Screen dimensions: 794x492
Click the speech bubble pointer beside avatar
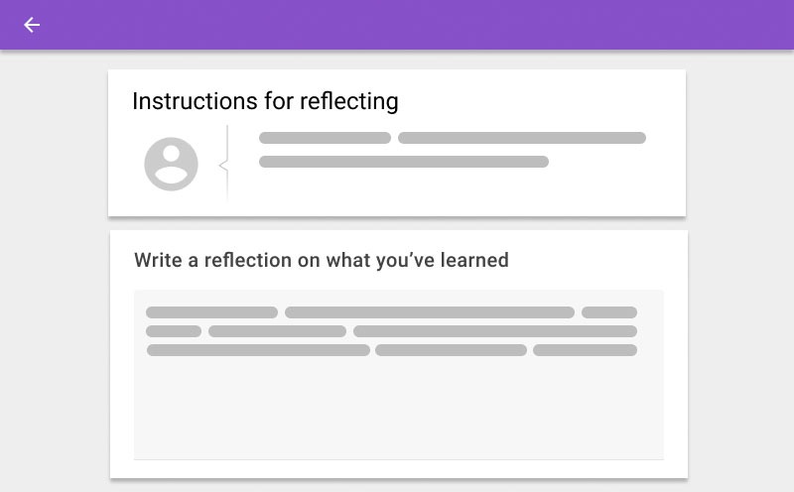[x=223, y=165]
